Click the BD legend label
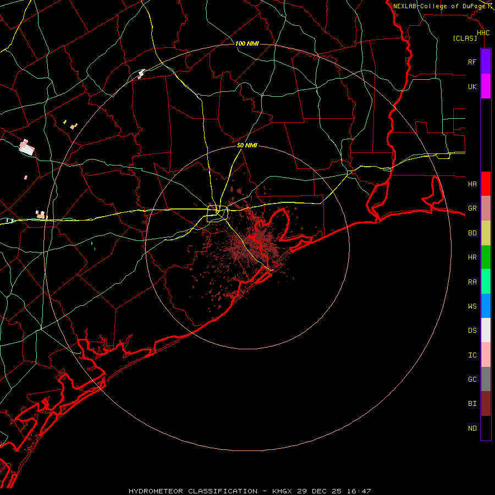 [x=472, y=233]
